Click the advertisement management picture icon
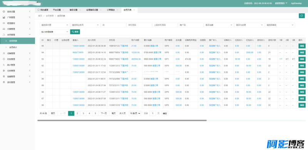Screen dimensions: 308x150 (4, 17)
